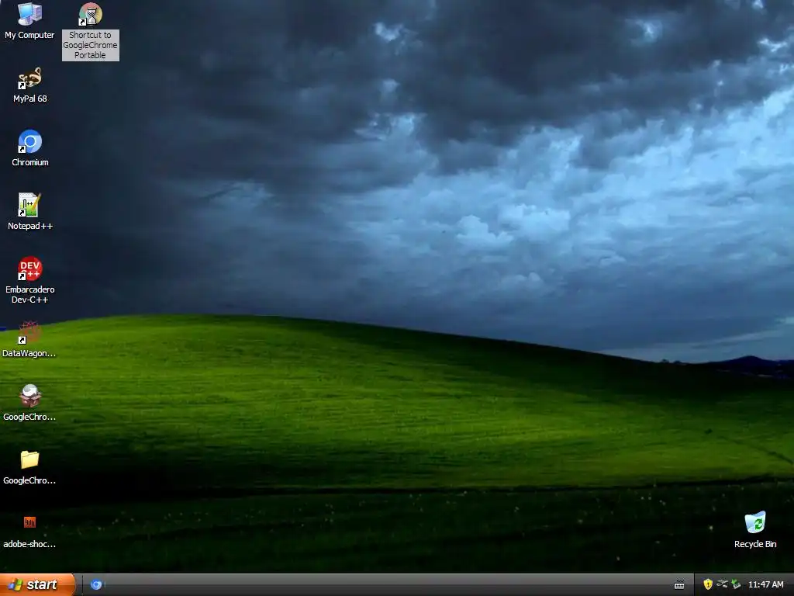Screen dimensions: 794x596
Task: Launch Chromium from the Quick Launch bar
Action: pyautogui.click(x=96, y=585)
